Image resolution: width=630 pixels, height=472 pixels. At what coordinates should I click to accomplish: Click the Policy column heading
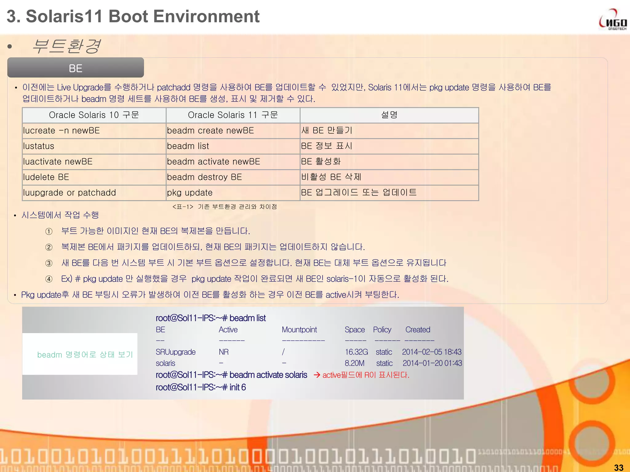(382, 330)
